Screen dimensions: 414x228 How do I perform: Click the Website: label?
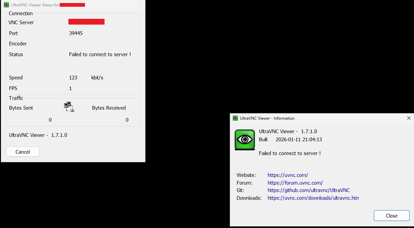(246, 175)
